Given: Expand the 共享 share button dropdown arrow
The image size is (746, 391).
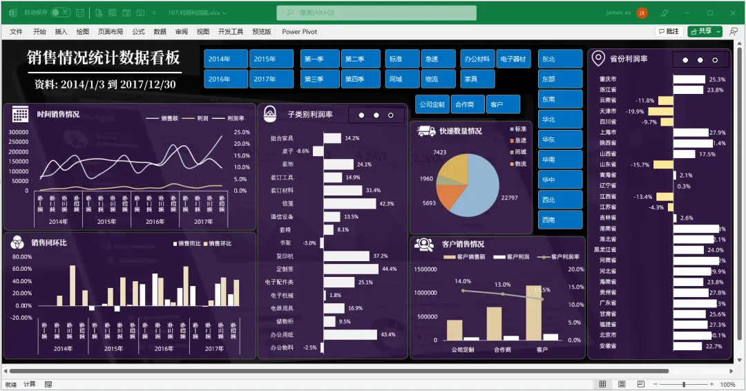Looking at the screenshot, I should 718,31.
